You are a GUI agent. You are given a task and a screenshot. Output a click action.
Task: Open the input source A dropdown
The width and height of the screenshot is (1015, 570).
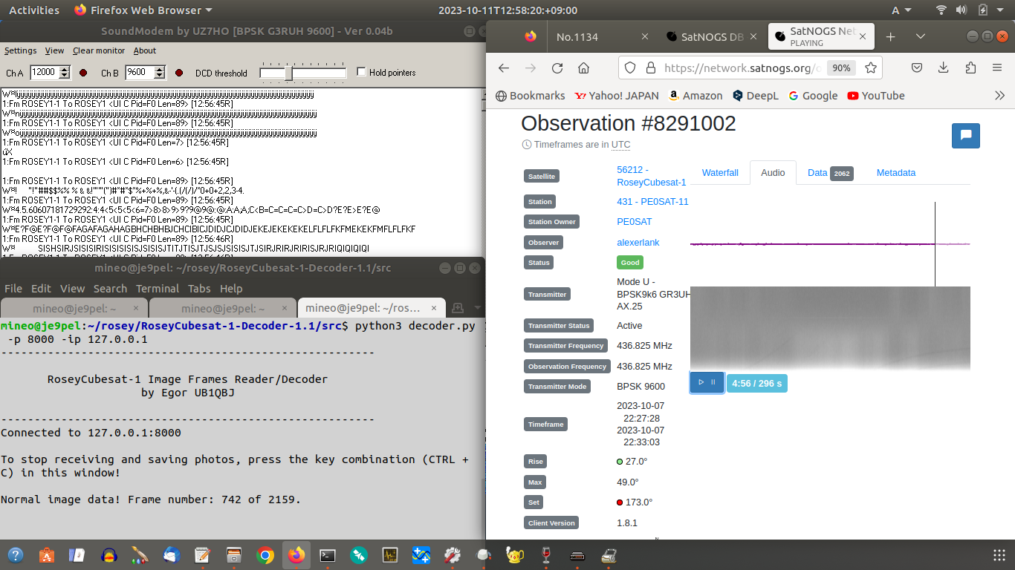[x=901, y=10]
